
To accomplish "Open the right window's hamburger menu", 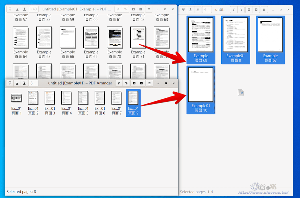I will (x=264, y=10).
